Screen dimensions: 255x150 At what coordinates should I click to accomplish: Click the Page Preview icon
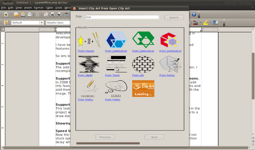pyautogui.click(x=59, y=14)
